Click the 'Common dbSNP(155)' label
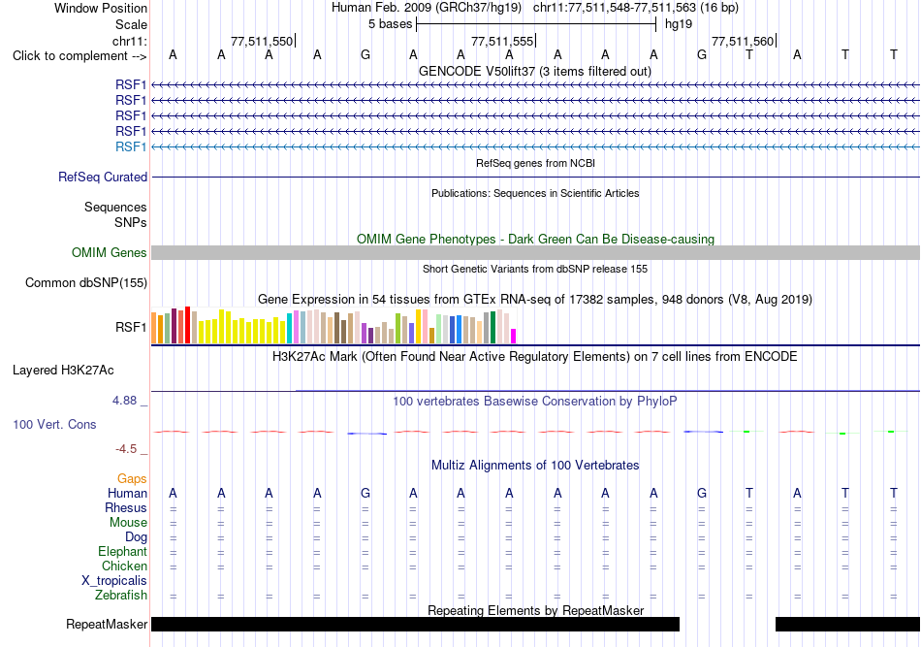Image resolution: width=921 pixels, height=647 pixels. (85, 282)
